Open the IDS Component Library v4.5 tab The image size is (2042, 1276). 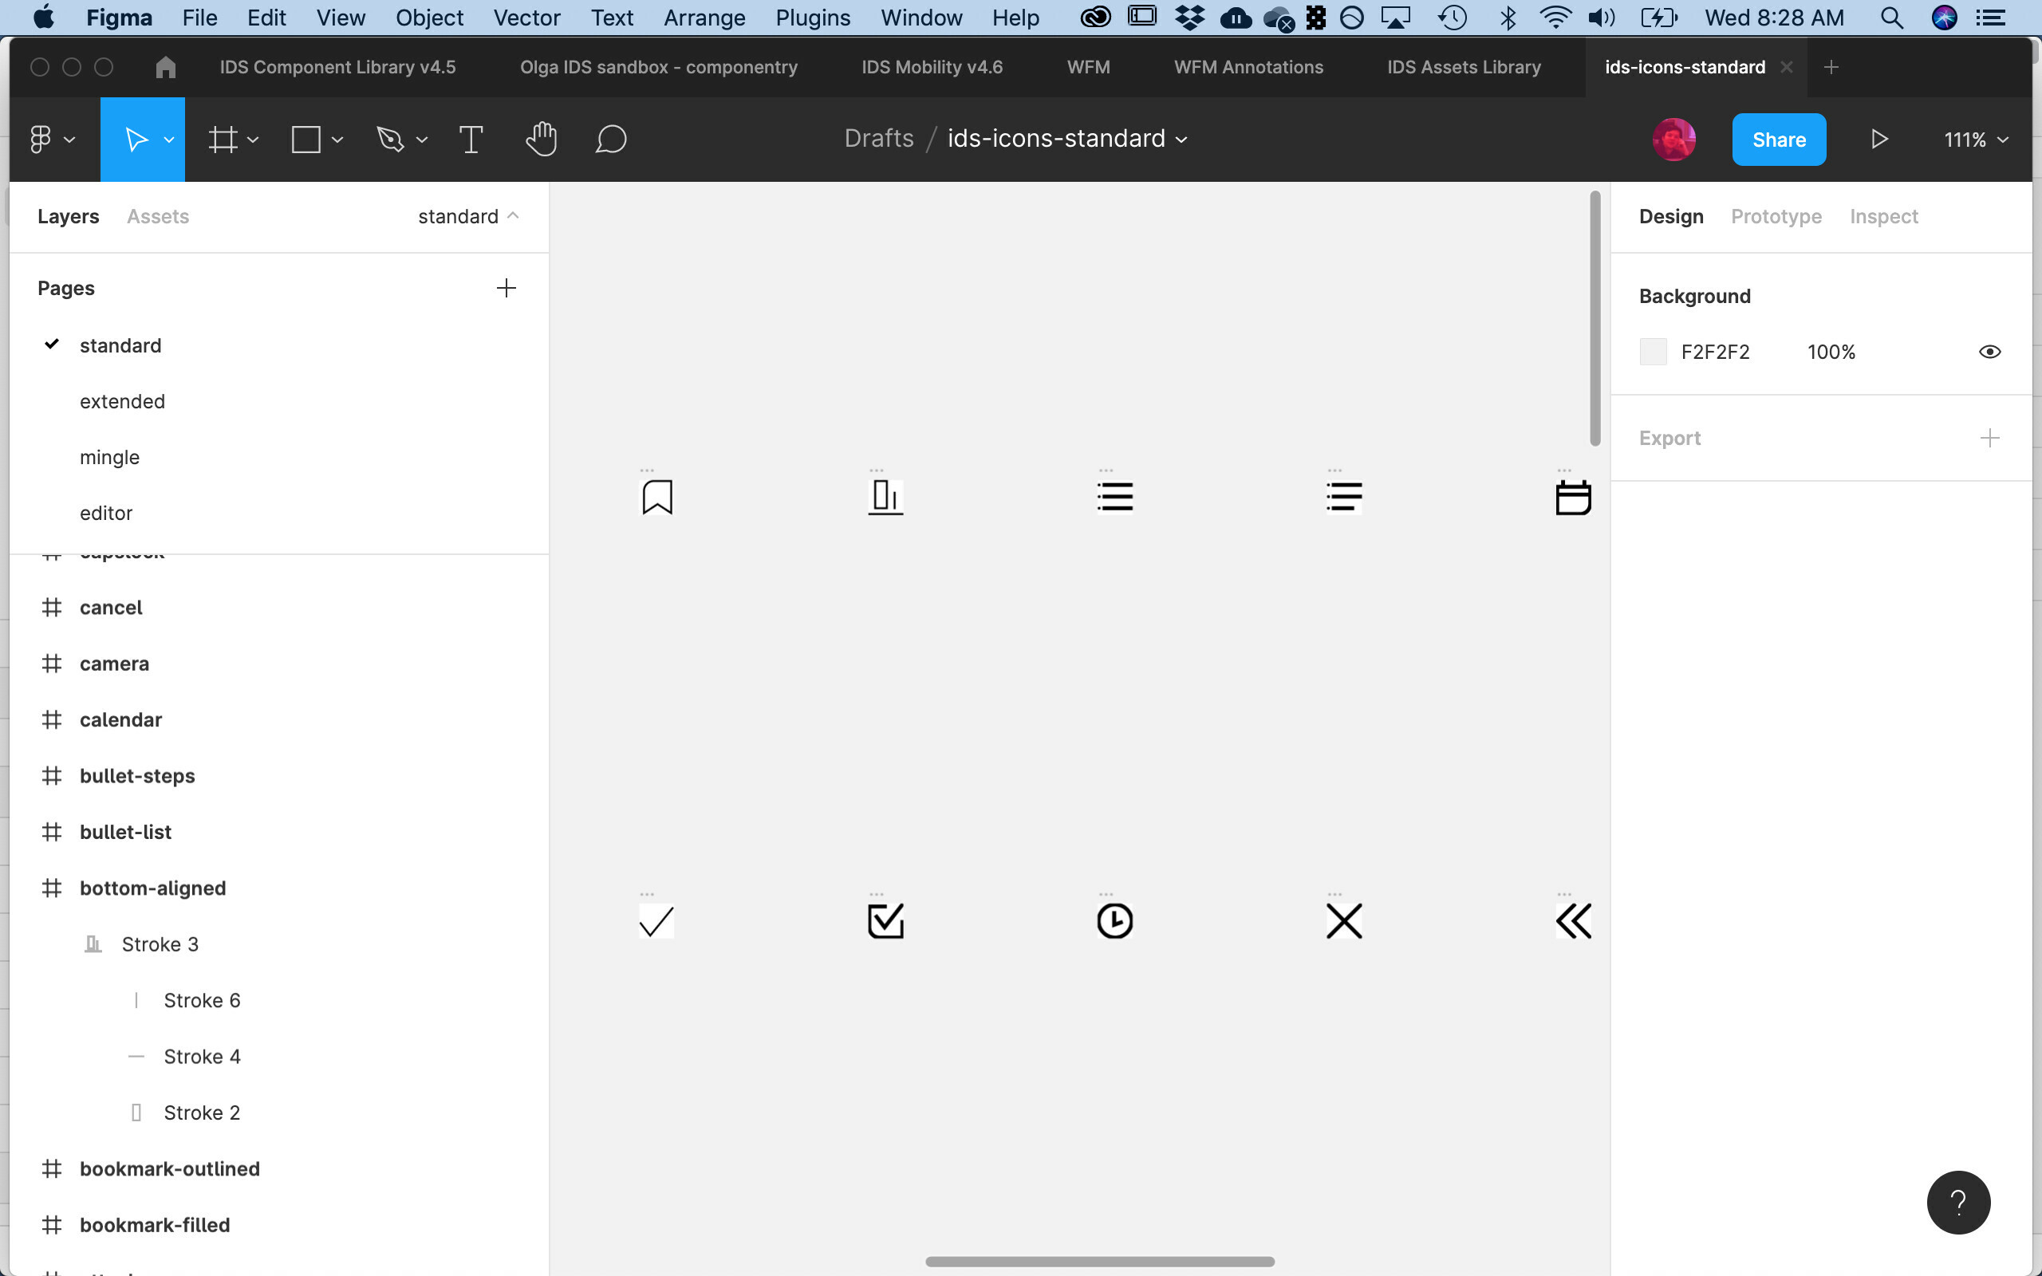click(337, 67)
